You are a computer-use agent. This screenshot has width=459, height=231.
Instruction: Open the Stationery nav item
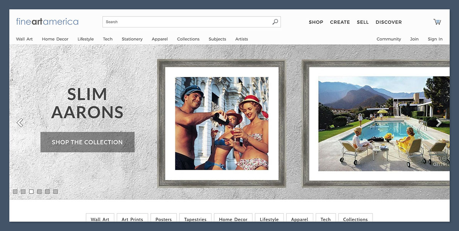pos(132,39)
